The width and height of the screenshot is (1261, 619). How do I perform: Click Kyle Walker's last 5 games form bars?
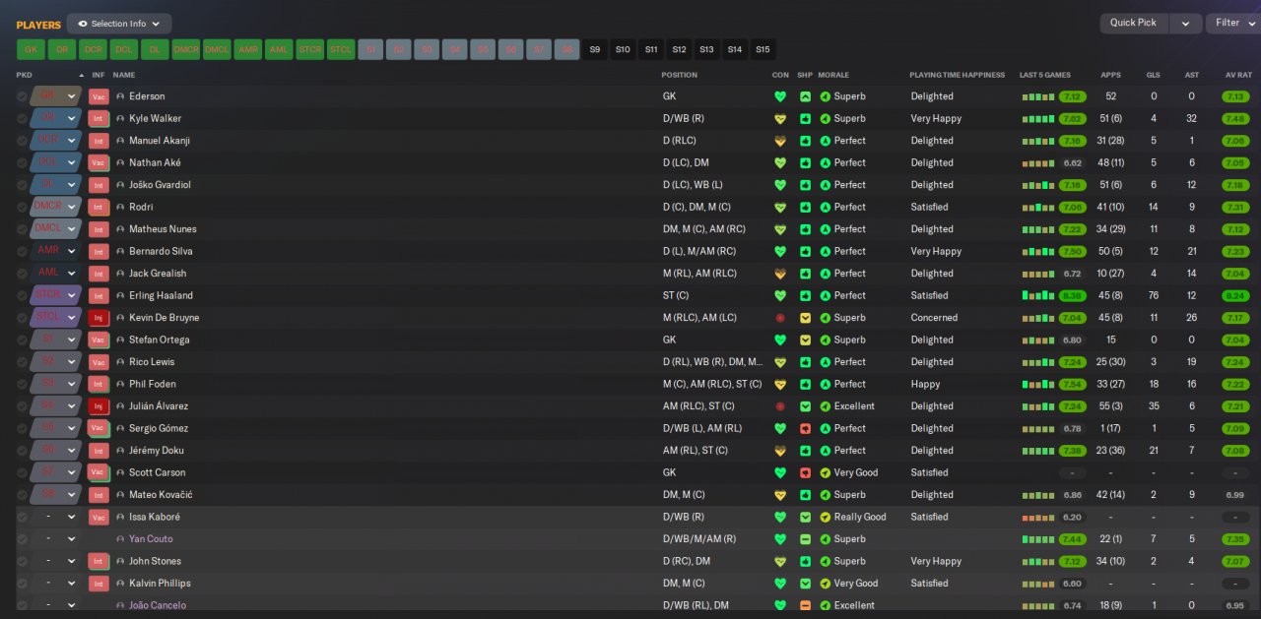(1038, 118)
